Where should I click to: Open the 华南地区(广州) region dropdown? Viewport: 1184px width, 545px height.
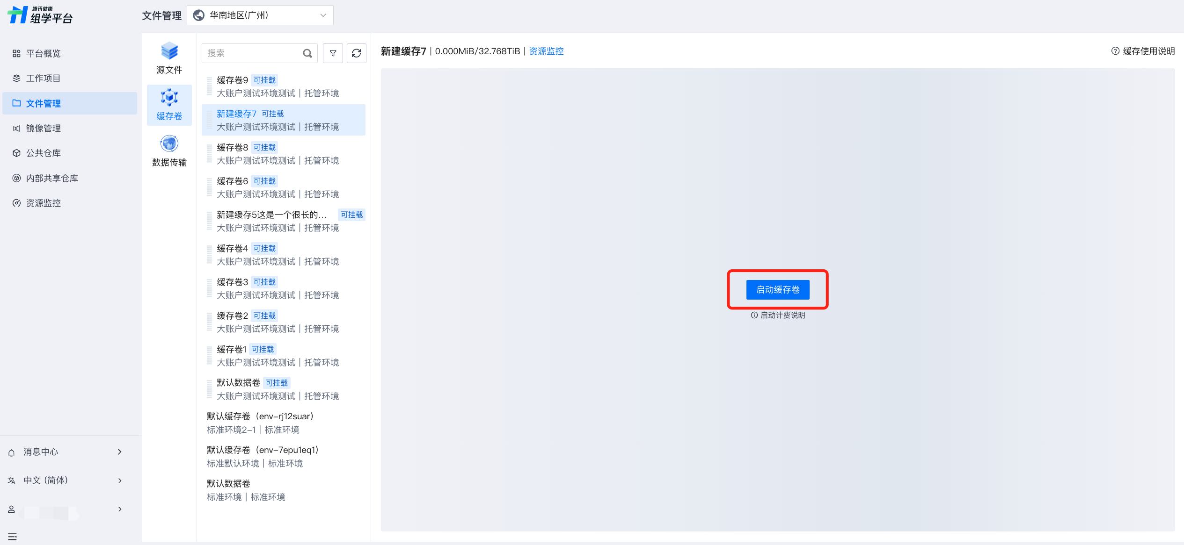tap(260, 15)
